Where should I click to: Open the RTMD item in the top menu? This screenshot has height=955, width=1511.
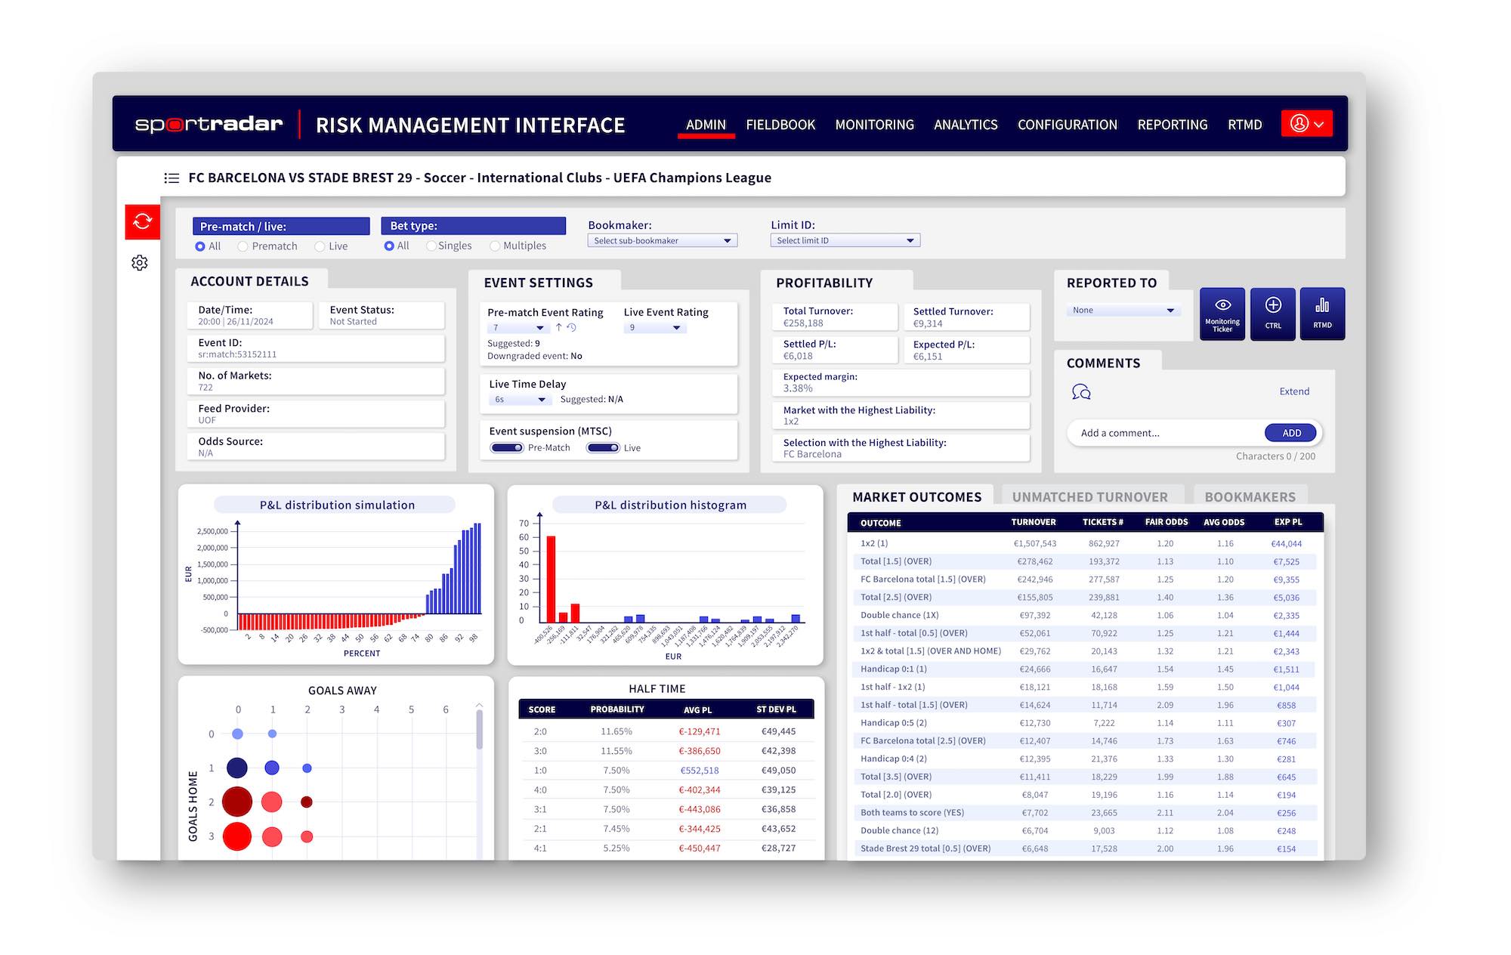(1244, 125)
